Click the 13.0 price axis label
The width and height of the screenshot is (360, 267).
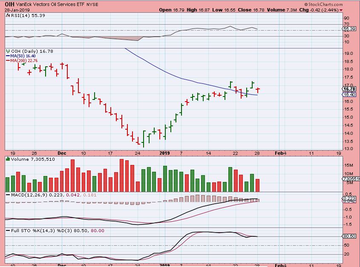348,148
